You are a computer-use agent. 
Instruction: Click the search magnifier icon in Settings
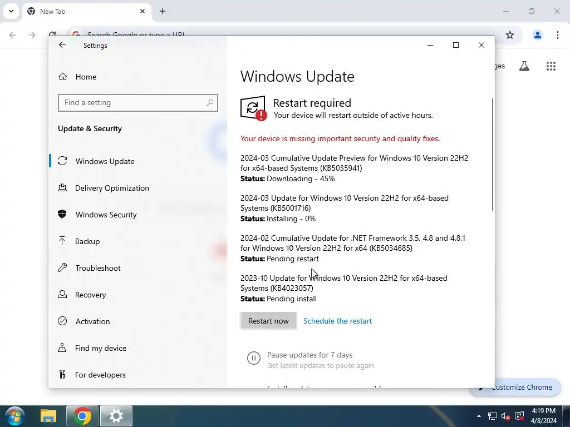210,103
